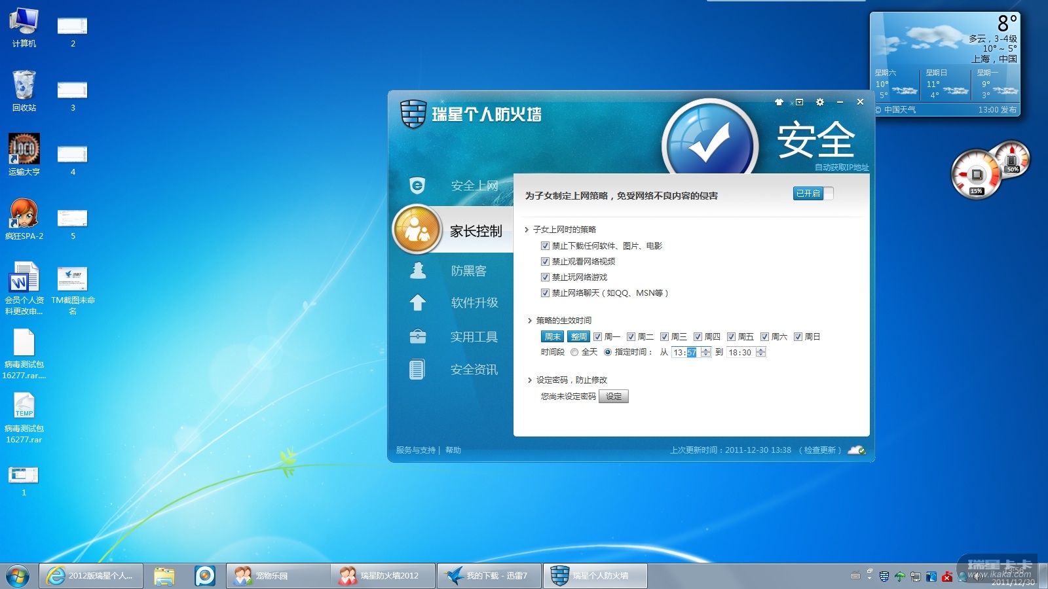Uncheck the 周一 day checkbox
Image resolution: width=1048 pixels, height=589 pixels.
597,337
